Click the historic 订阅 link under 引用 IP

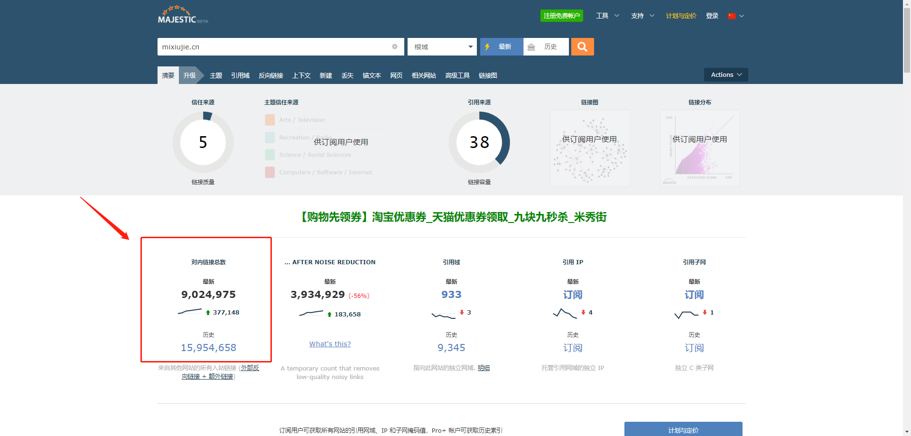click(x=573, y=348)
